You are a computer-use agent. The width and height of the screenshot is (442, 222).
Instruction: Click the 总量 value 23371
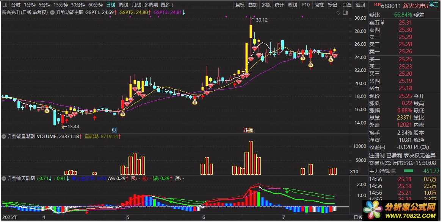(404, 118)
